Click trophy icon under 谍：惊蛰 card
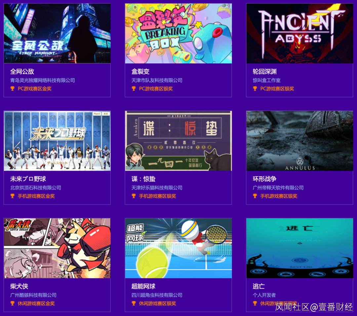Image resolution: width=357 pixels, height=316 pixels. [134, 196]
